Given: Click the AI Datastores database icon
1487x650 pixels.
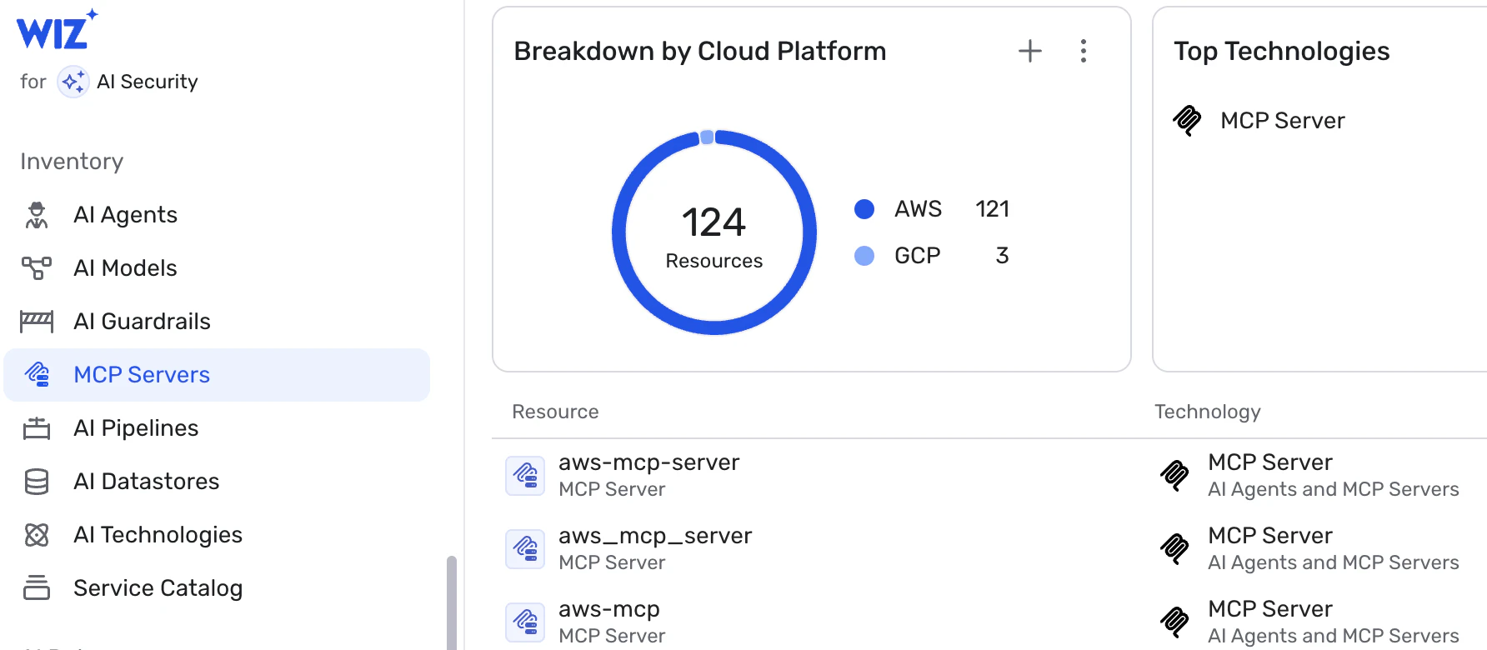Looking at the screenshot, I should tap(37, 482).
